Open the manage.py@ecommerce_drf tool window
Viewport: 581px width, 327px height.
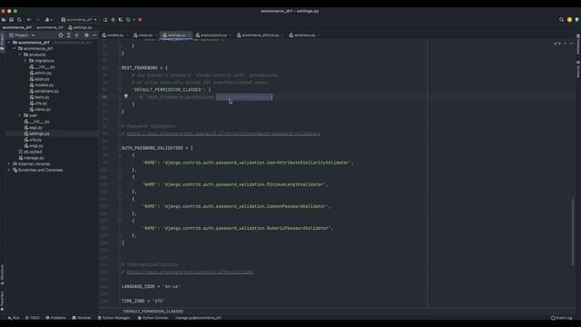[198, 318]
